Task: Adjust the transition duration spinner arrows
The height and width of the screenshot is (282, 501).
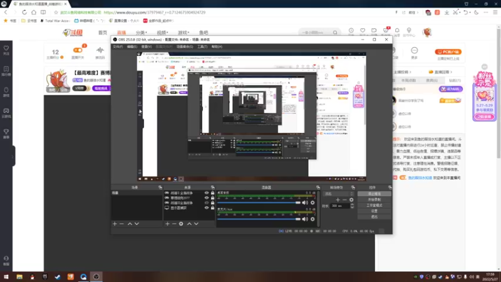Action: [352, 206]
